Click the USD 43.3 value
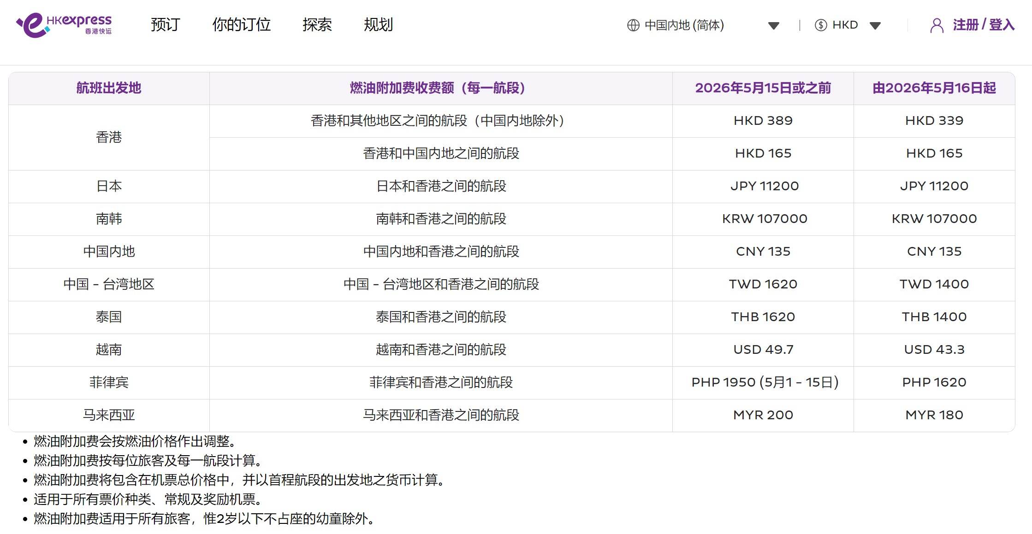Screen dimensions: 1032x534 pos(934,350)
